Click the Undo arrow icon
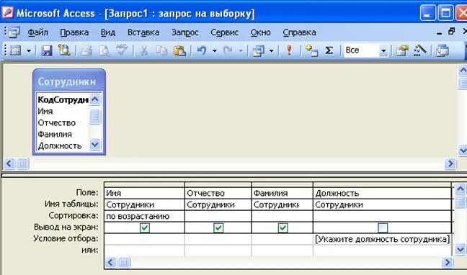 coord(202,50)
